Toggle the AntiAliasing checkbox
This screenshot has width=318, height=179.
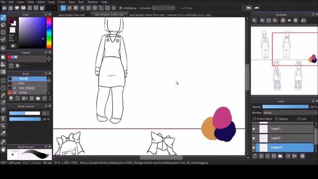coord(121,8)
